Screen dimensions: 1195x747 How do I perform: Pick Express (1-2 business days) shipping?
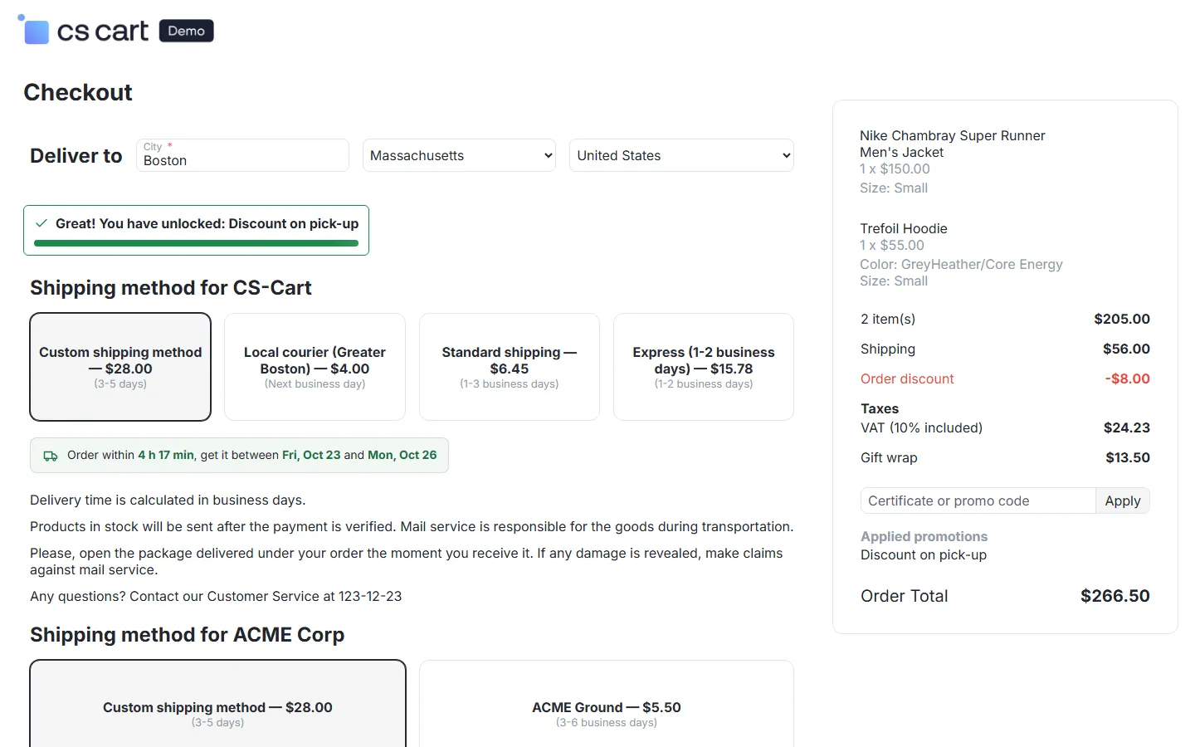click(704, 367)
